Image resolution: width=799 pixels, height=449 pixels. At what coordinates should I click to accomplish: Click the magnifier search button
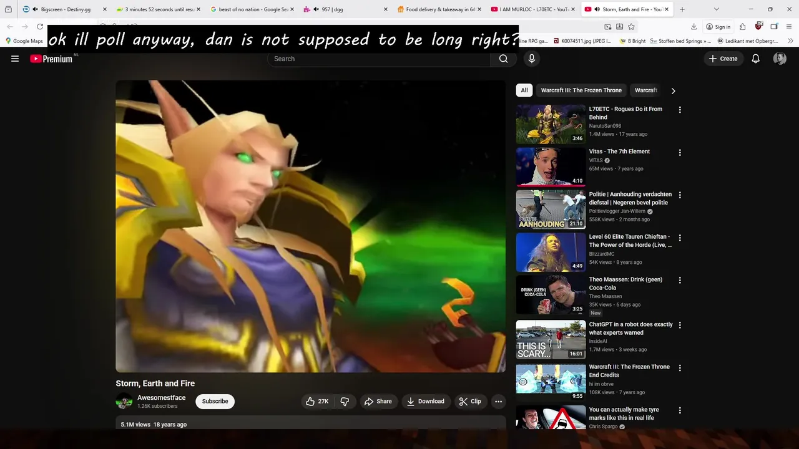(503, 59)
